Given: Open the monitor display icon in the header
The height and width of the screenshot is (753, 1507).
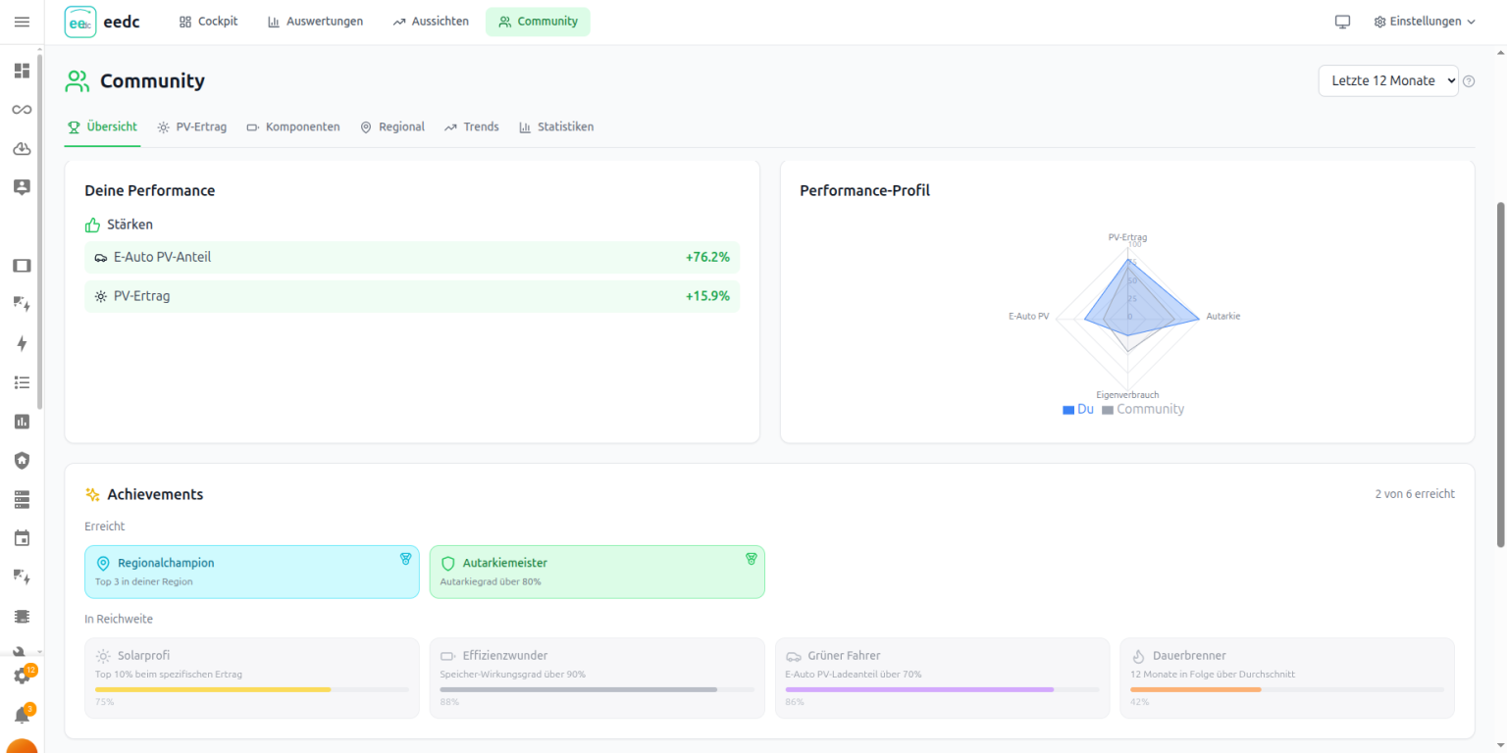Looking at the screenshot, I should click(1342, 21).
